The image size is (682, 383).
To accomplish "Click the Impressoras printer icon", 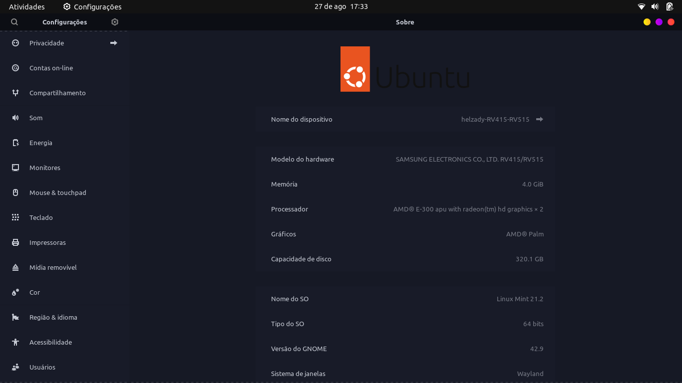I will coord(15,242).
